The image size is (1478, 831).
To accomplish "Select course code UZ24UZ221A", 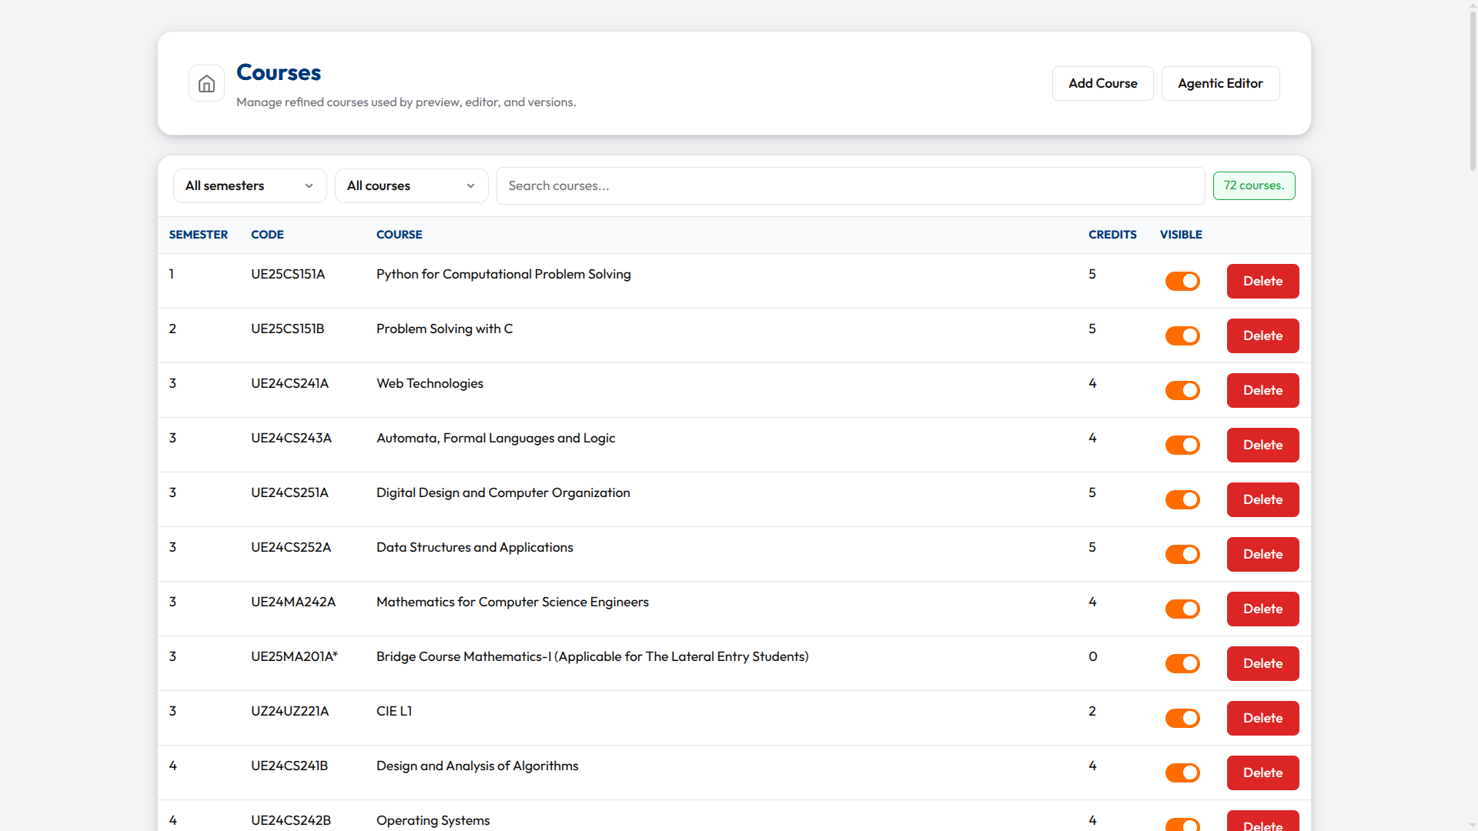I will (x=289, y=711).
